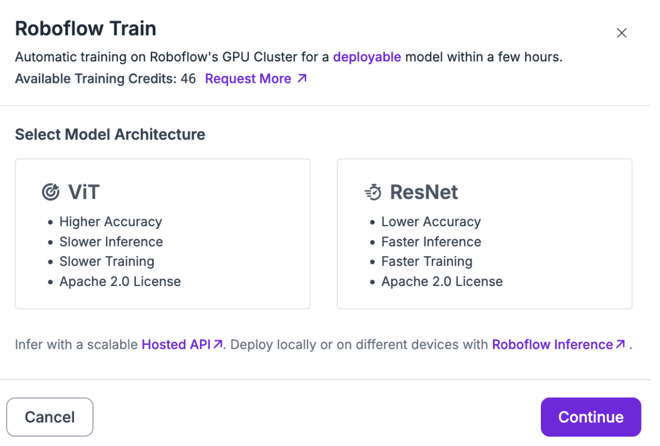This screenshot has height=446, width=660.
Task: Click the Faster Inference bullet
Action: point(431,242)
